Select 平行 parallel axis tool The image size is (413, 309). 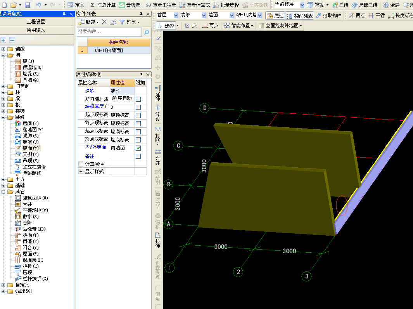point(377,16)
